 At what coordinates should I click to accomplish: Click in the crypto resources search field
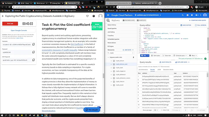pos(121,53)
